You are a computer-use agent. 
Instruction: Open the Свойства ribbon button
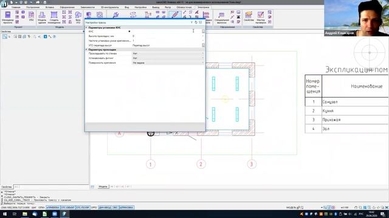point(249,16)
